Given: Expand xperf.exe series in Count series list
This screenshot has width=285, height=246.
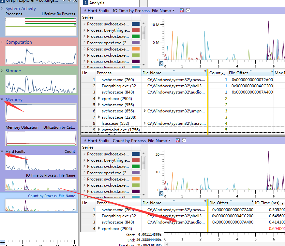Looking at the screenshot, I should point(84,173).
